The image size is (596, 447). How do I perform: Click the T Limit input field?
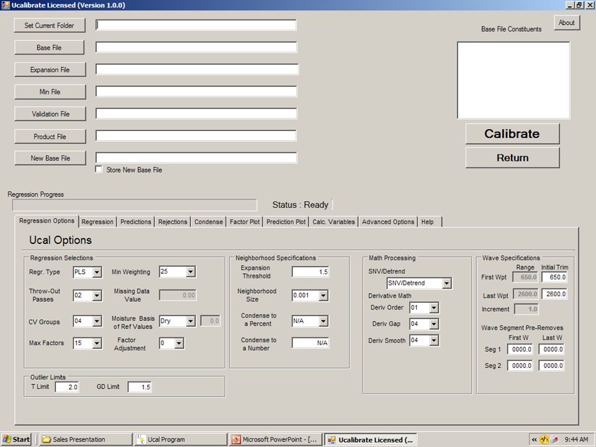coord(67,387)
